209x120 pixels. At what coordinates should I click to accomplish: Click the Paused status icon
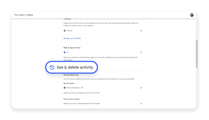coord(65,31)
